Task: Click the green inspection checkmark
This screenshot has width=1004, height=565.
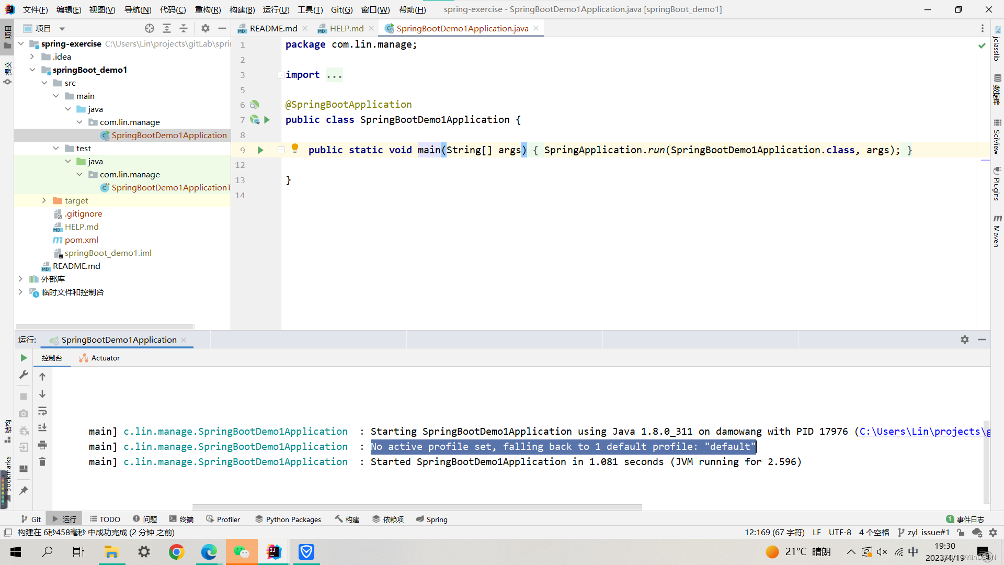Action: click(x=982, y=46)
